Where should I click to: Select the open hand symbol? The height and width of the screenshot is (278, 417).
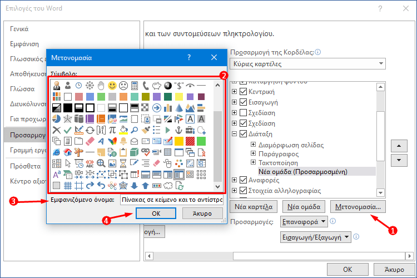click(101, 86)
